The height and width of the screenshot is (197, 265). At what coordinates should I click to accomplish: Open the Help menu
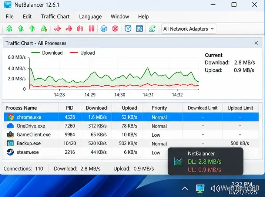(x=144, y=17)
